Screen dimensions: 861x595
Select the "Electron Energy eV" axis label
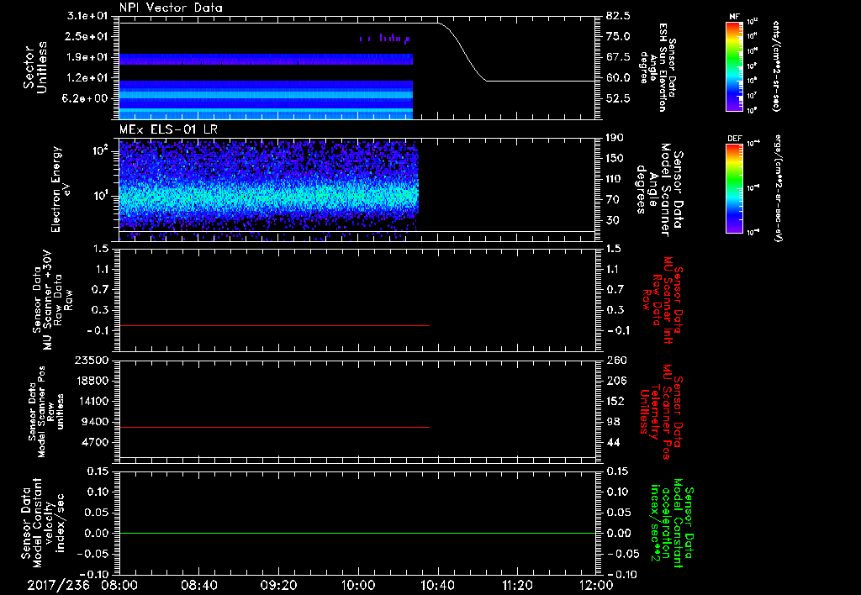61,189
